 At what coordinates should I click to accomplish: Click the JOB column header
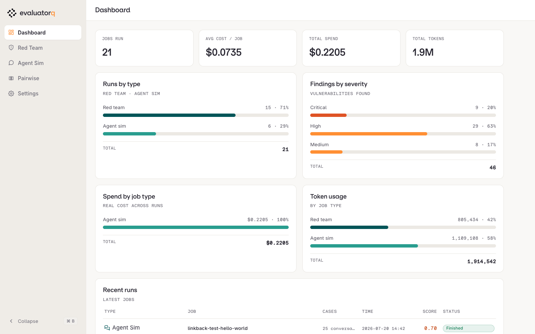(x=192, y=311)
